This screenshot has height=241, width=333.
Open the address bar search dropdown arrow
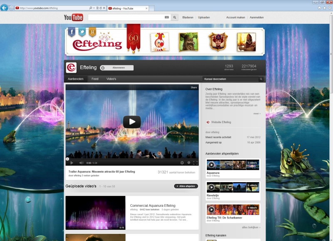[x=94, y=8]
